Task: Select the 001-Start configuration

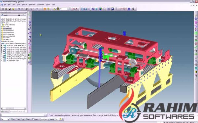Action: (x=6, y=27)
